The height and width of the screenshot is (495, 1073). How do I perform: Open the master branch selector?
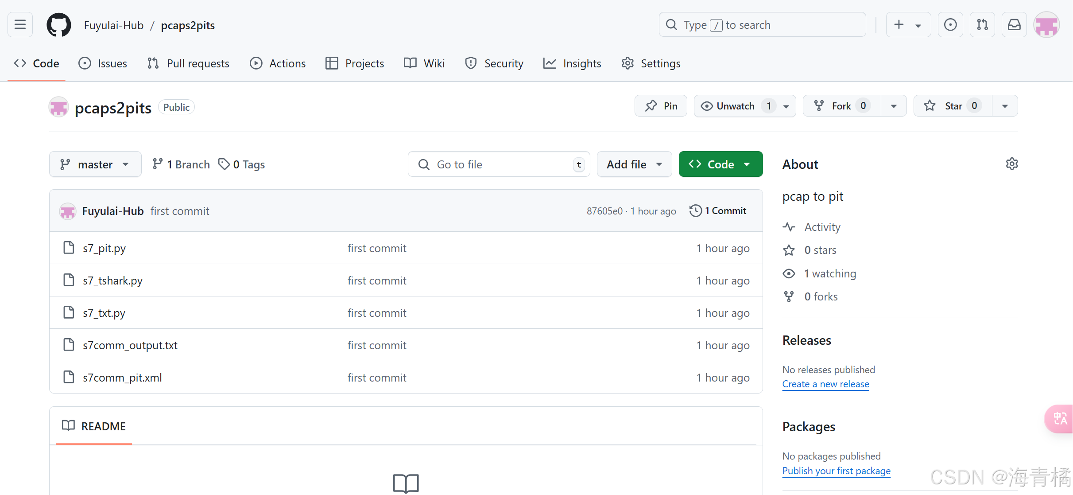point(95,164)
